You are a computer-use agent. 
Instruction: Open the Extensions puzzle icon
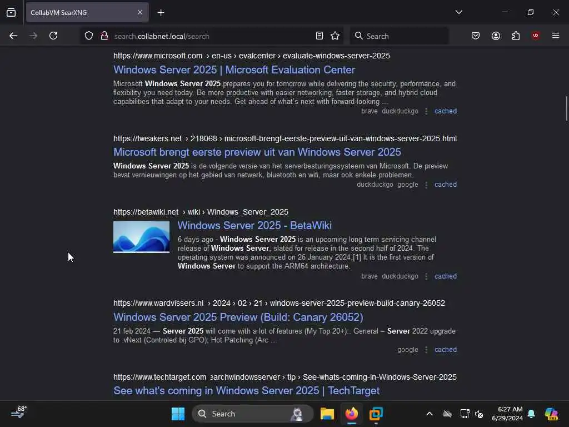516,36
